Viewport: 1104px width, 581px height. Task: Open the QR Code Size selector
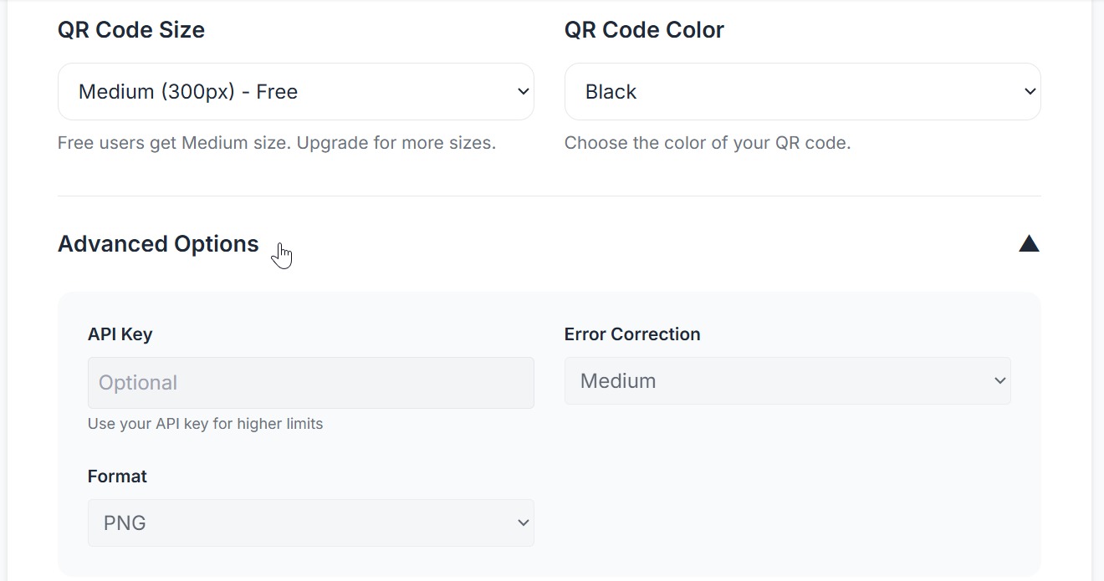(295, 91)
